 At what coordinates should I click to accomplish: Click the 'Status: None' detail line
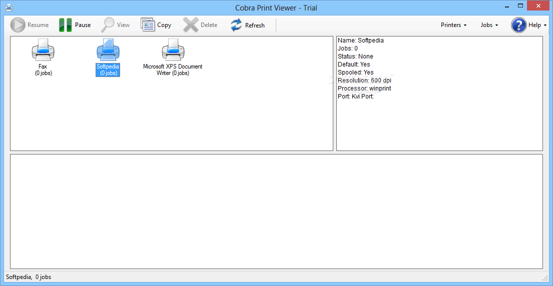[x=355, y=56]
